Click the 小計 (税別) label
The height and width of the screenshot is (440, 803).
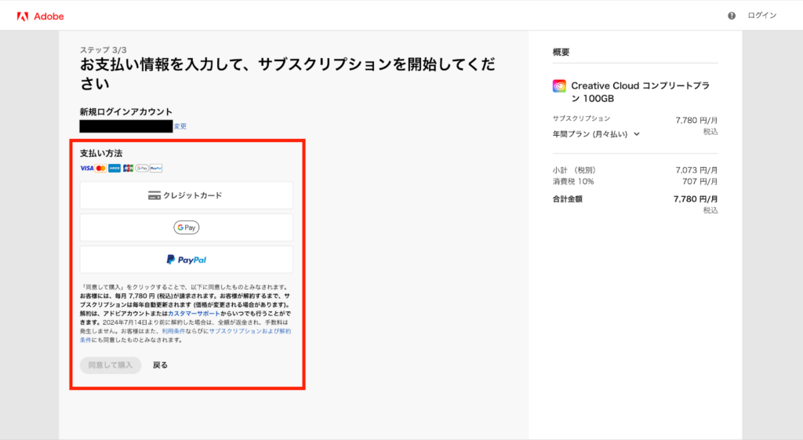click(574, 170)
